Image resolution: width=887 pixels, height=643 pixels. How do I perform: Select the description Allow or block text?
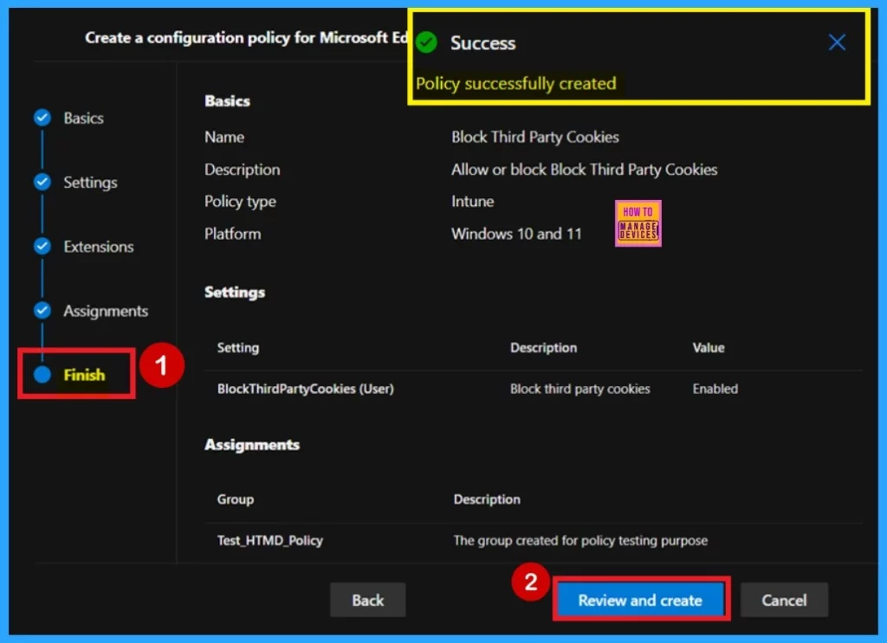pyautogui.click(x=585, y=170)
